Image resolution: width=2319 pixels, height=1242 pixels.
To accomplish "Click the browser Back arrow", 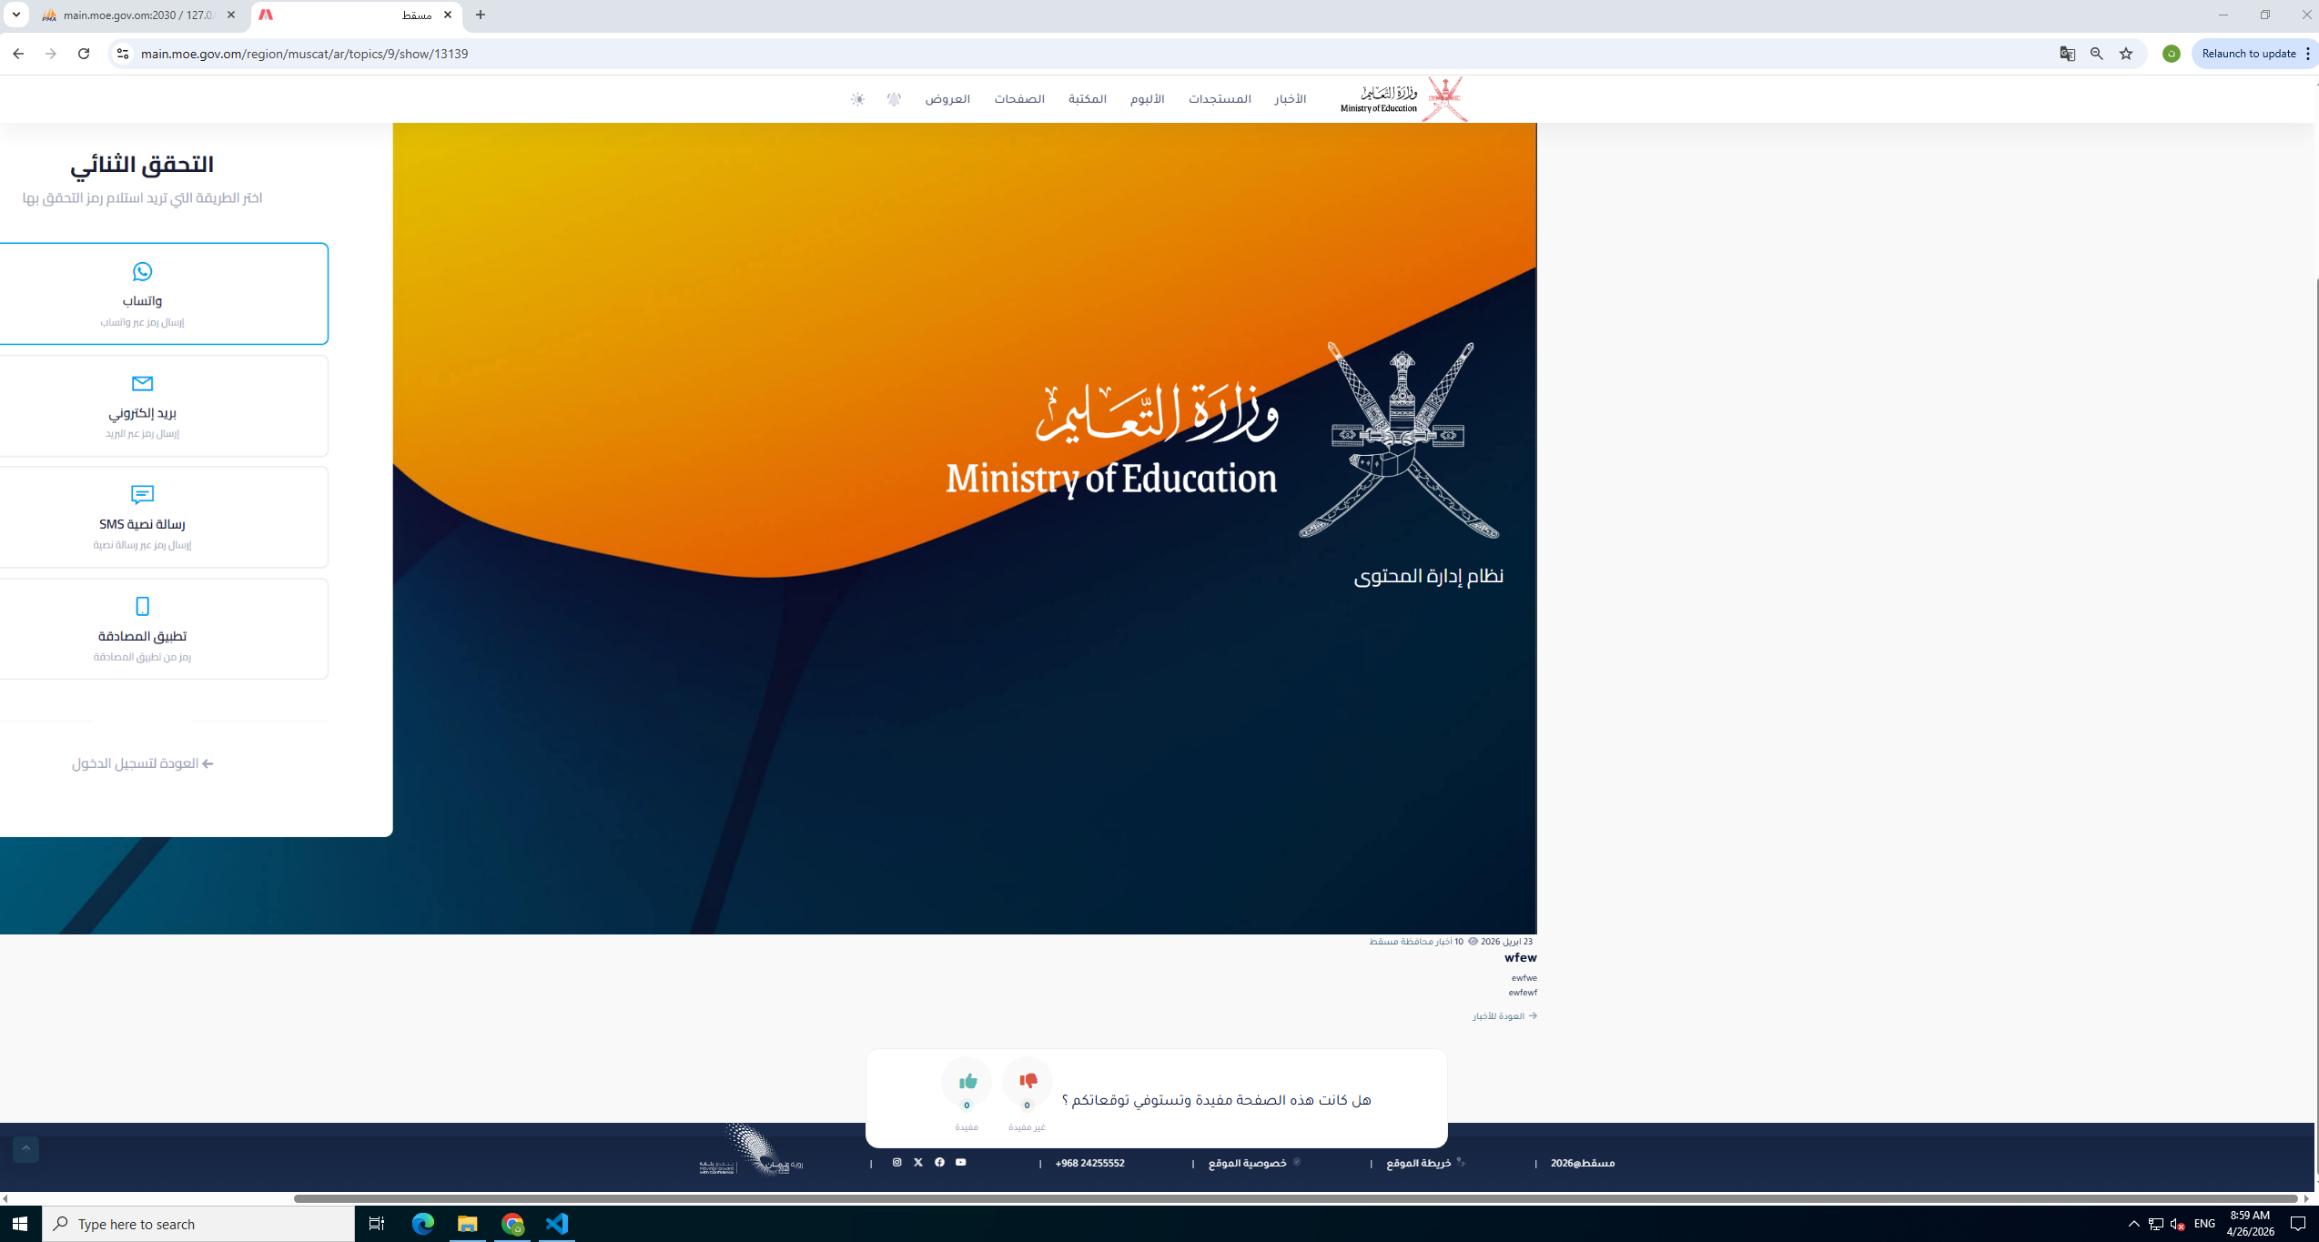I will (x=18, y=54).
